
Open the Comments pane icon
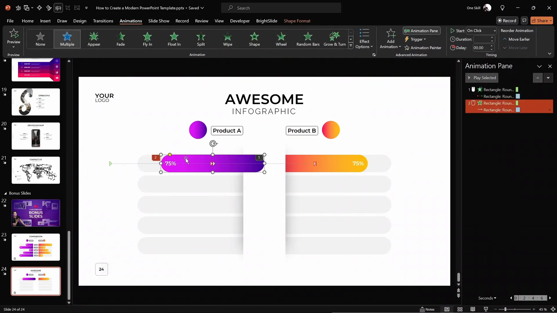click(x=524, y=21)
